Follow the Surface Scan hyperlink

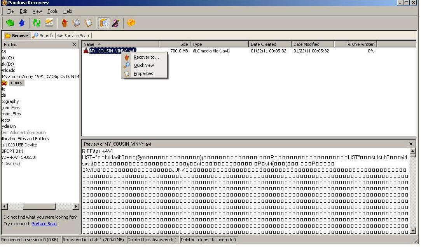[x=44, y=224]
